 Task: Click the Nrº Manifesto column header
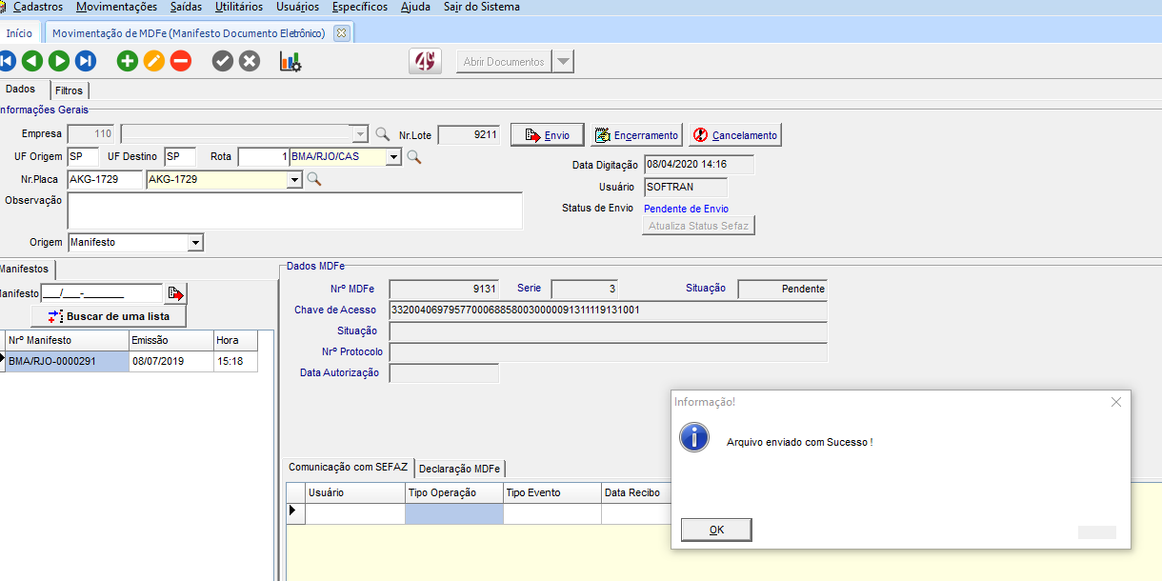click(x=67, y=340)
